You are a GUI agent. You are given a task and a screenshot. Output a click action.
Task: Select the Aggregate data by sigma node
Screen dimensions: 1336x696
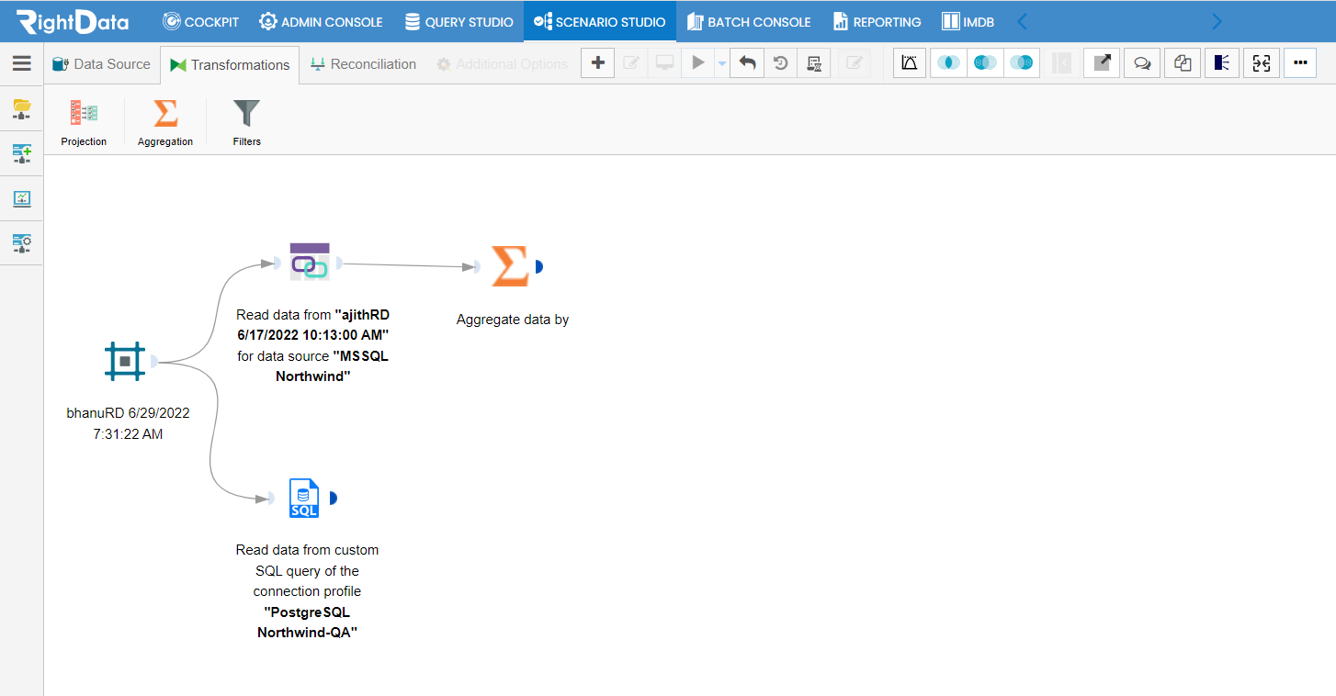tap(509, 266)
